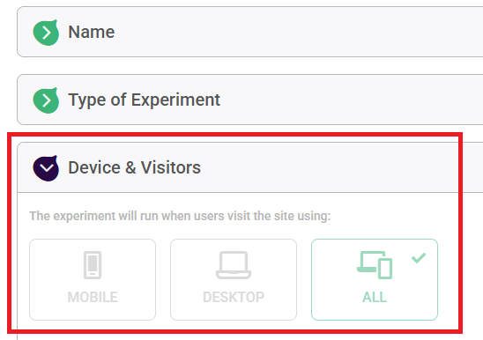Image resolution: width=483 pixels, height=340 pixels.
Task: Click the green checkmark on ALL card
Action: click(x=419, y=258)
